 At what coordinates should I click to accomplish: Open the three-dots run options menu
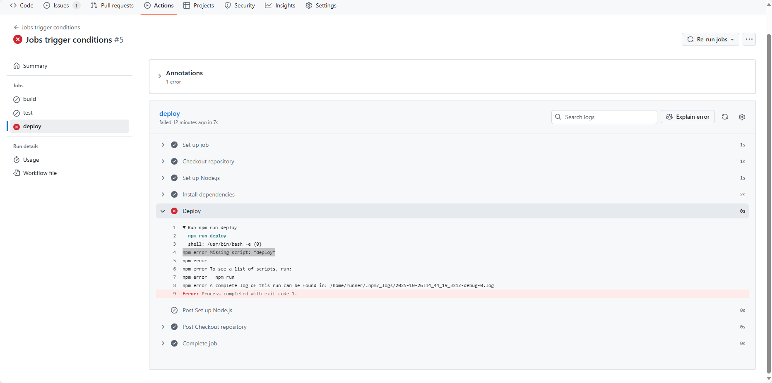point(749,39)
